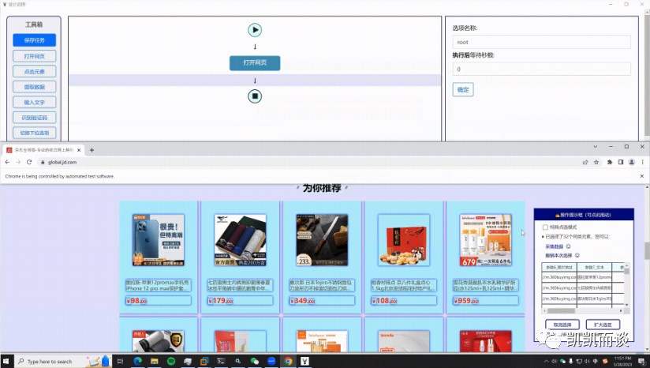Click the play start node in flowchart
This screenshot has width=650, height=368.
255,30
